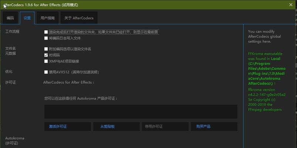Viewport: 297px width, 148px height.
Task: Click inside the license key text box
Action: click(x=141, y=112)
